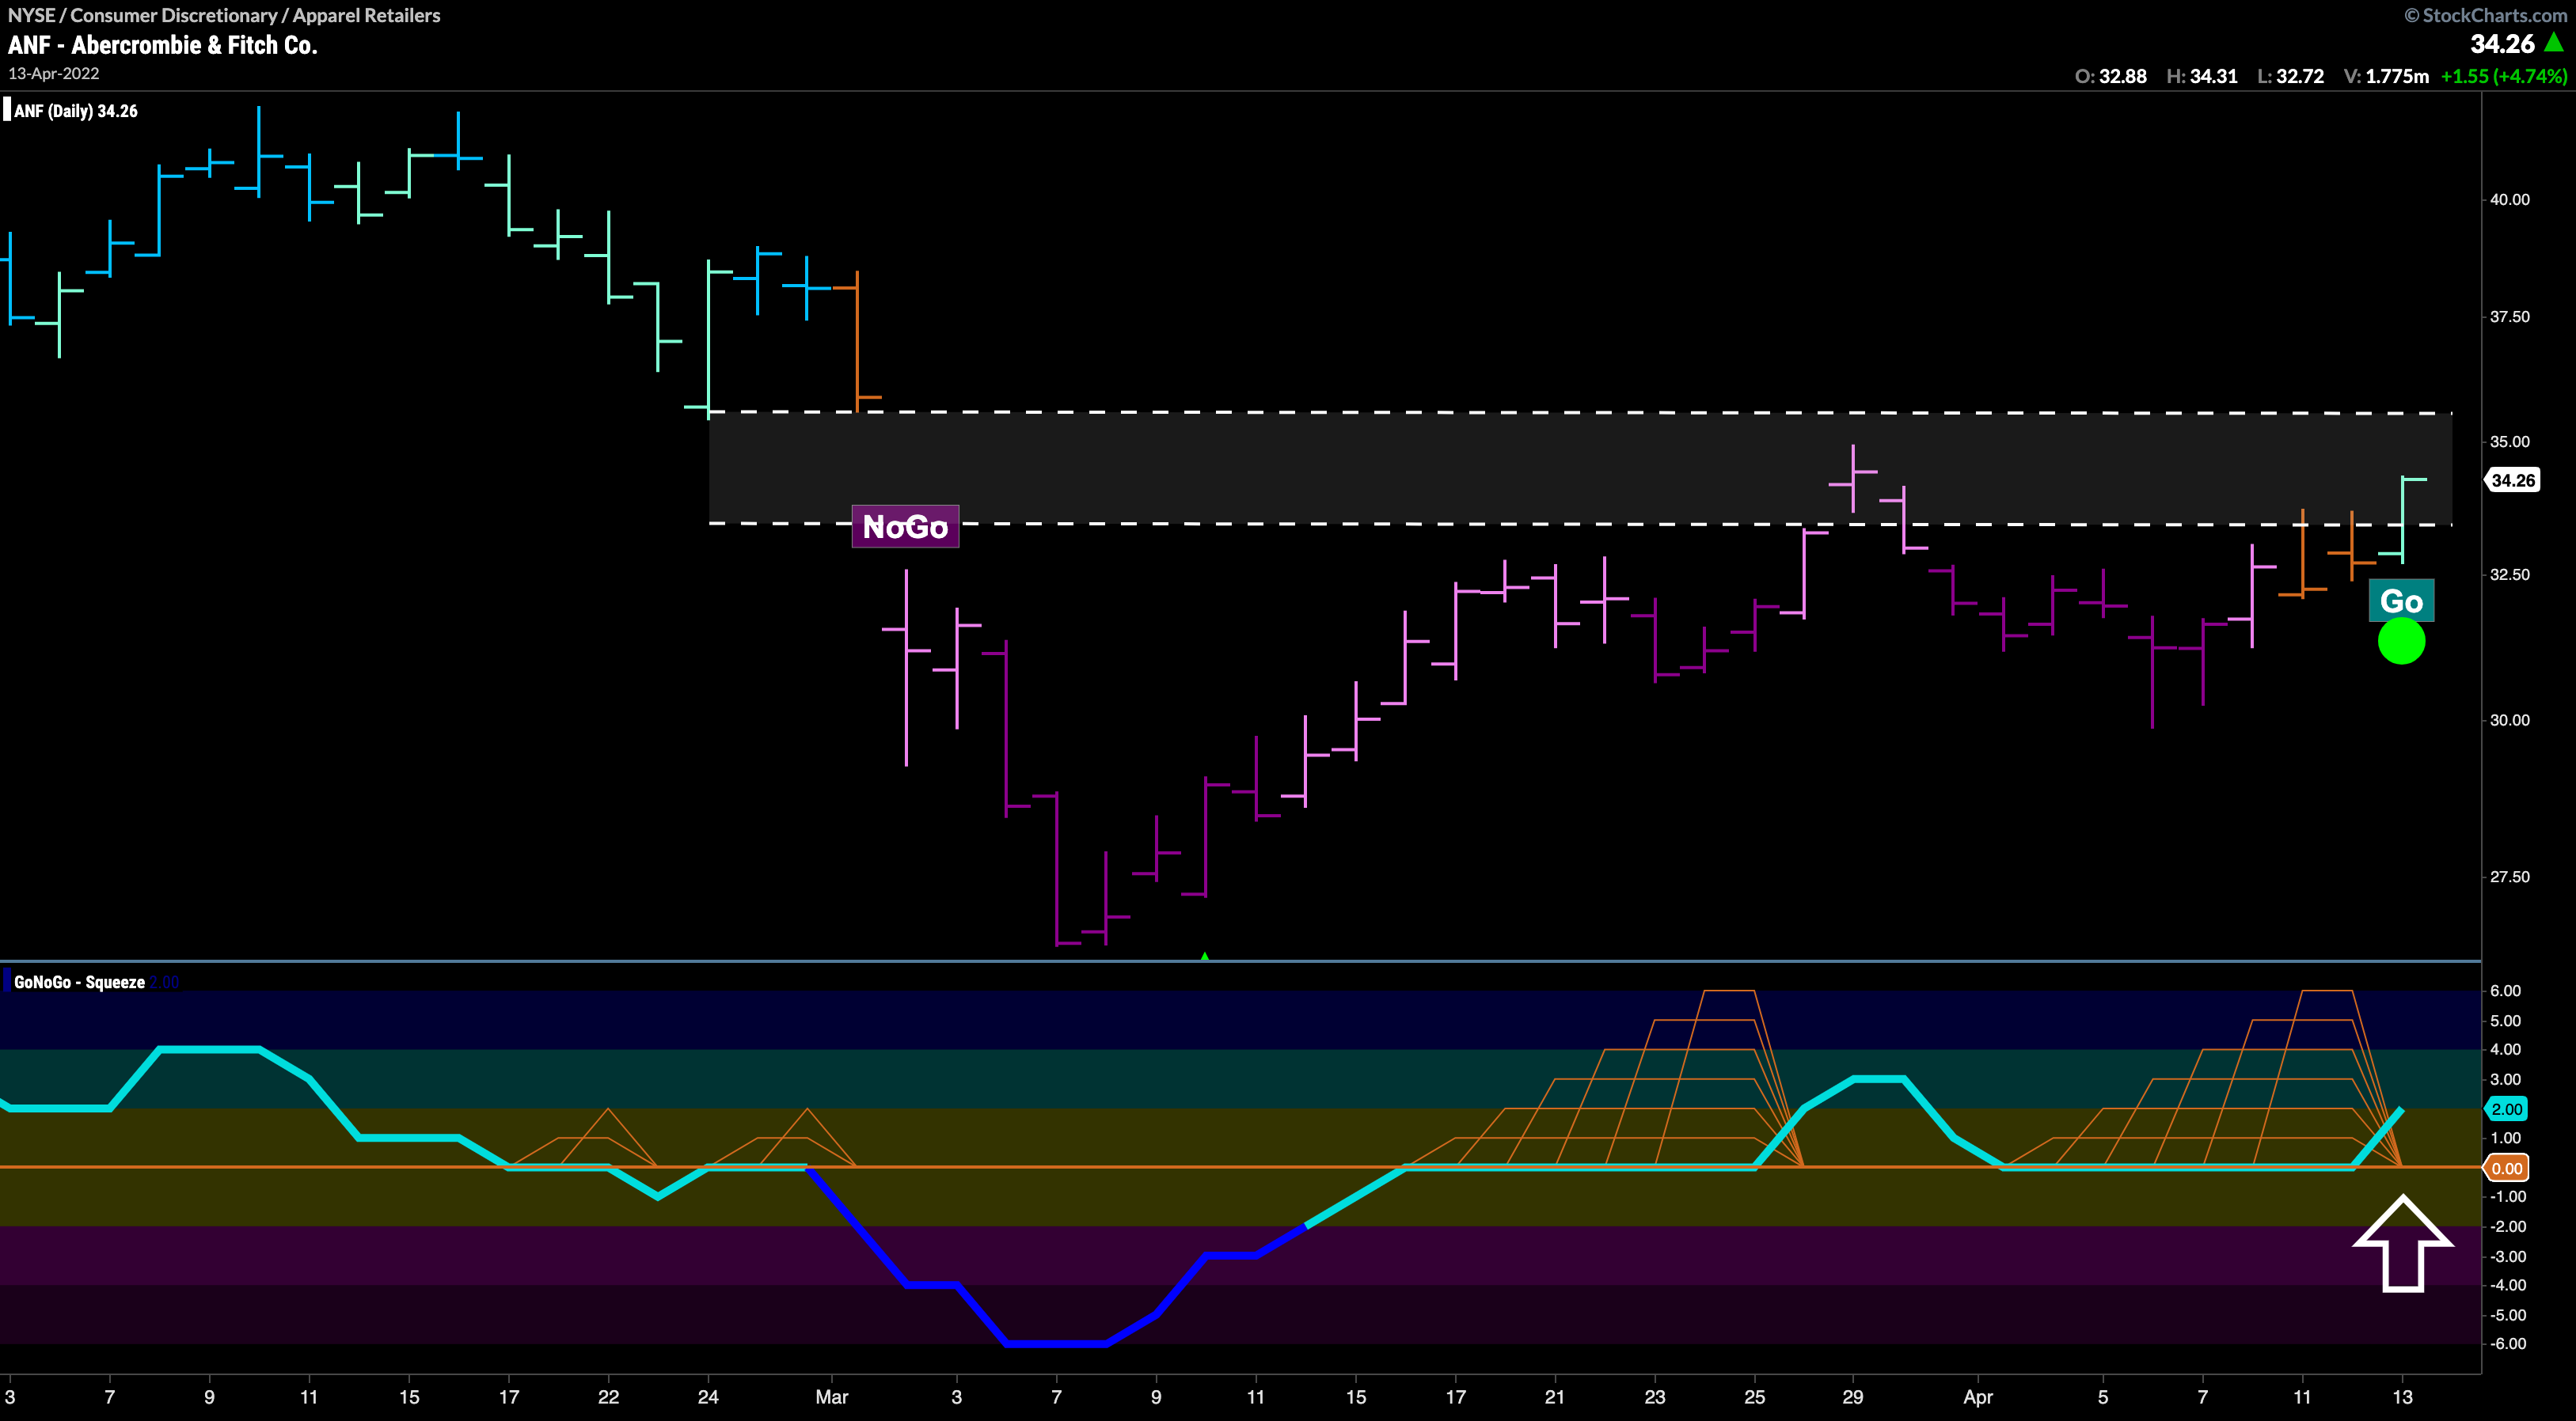The height and width of the screenshot is (1421, 2576).
Task: Click the teal Go trend label
Action: click(2401, 601)
